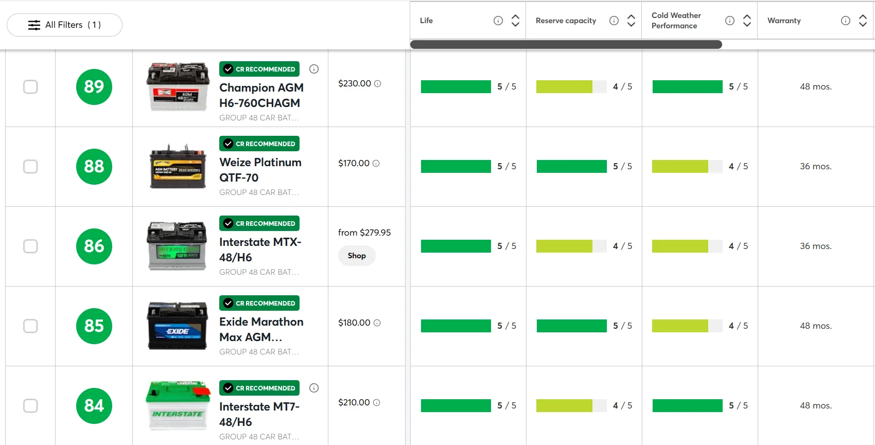The width and height of the screenshot is (875, 445).
Task: Click the overall score 88 circle
Action: 94,166
